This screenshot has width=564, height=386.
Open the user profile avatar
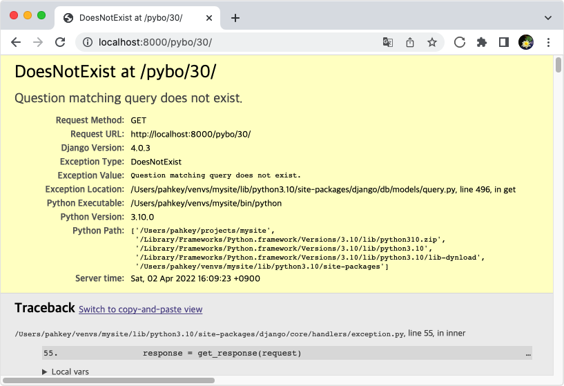coord(526,42)
